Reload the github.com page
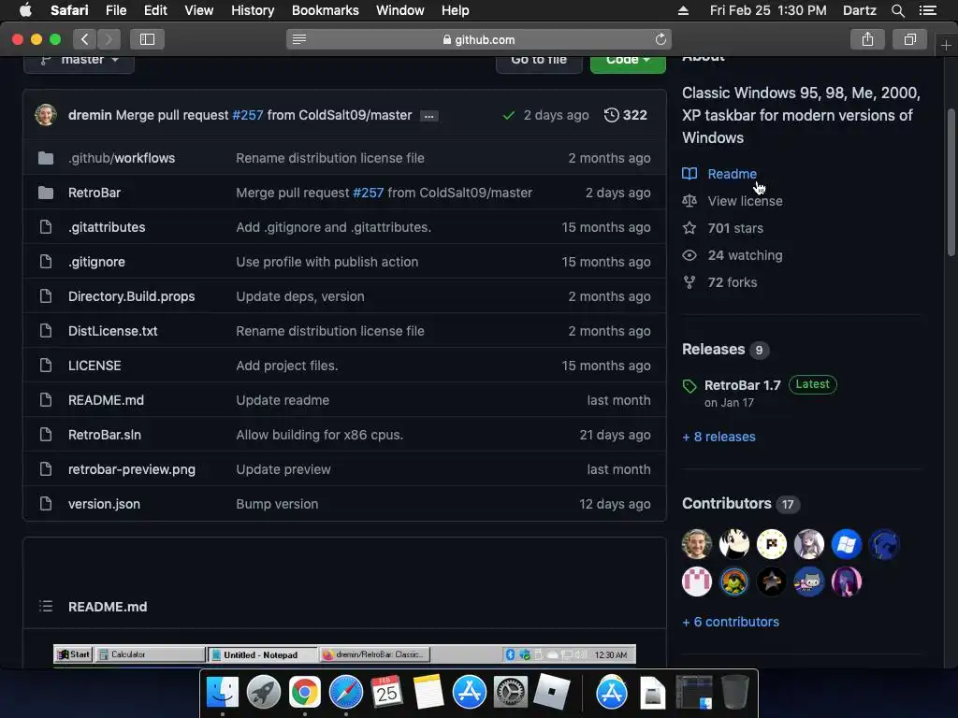958x718 pixels. pyautogui.click(x=660, y=39)
